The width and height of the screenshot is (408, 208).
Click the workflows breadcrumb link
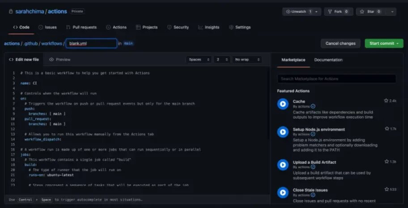coord(51,43)
